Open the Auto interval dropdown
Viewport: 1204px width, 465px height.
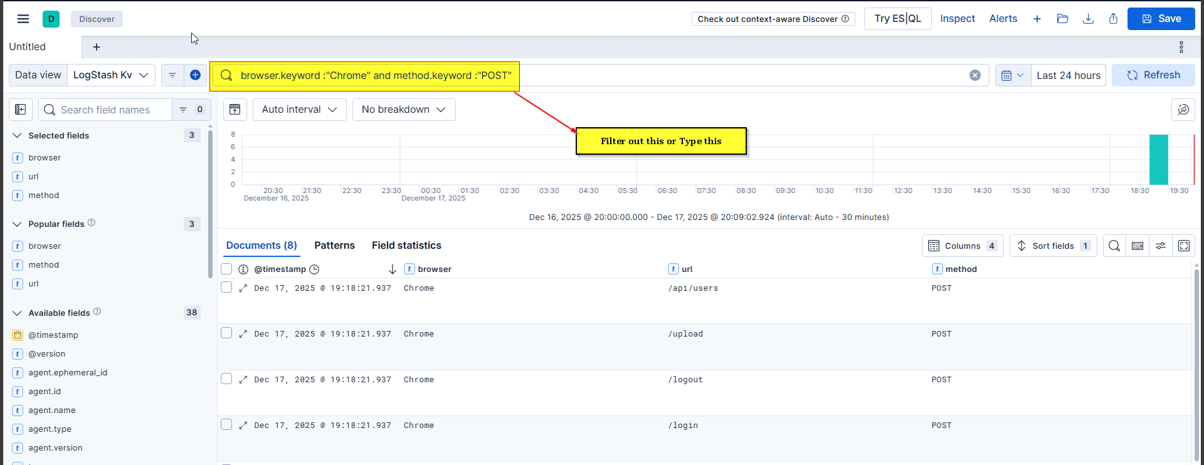coord(299,110)
